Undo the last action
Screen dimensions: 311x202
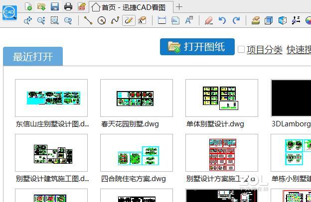222,20
